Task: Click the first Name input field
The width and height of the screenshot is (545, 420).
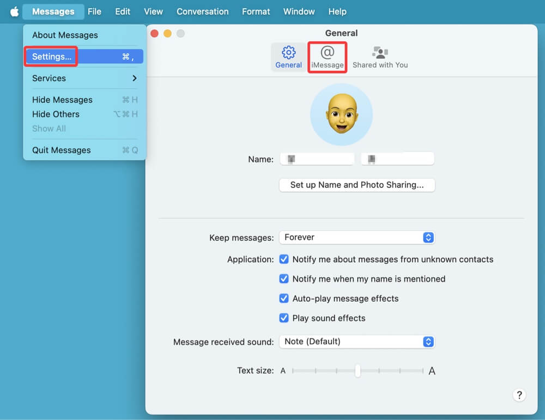Action: (x=317, y=159)
